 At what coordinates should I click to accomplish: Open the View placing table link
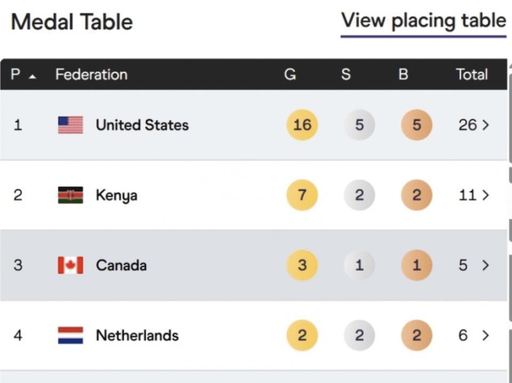pyautogui.click(x=423, y=21)
